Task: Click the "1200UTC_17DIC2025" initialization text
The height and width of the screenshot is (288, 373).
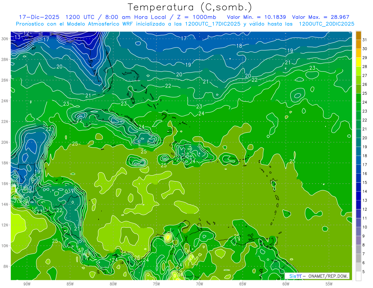Action: pos(213,24)
